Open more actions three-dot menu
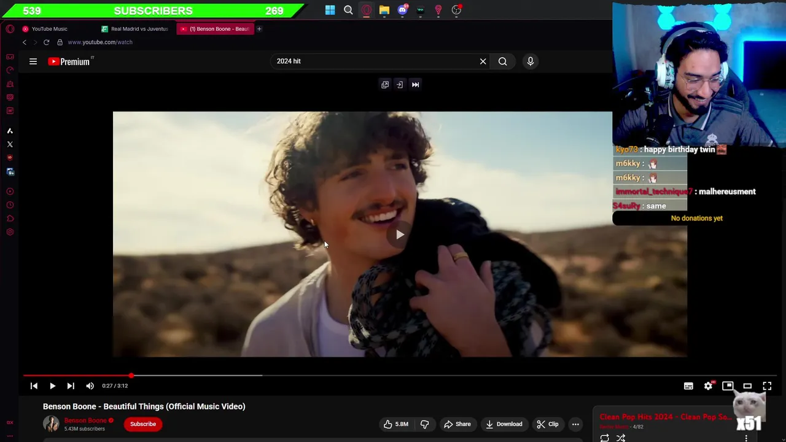 point(575,424)
